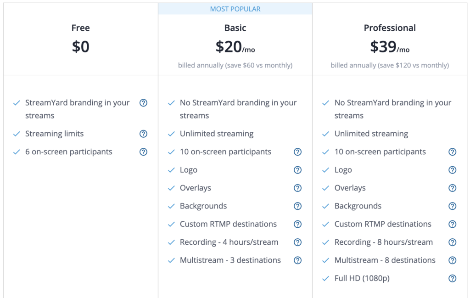
Task: Click Professional plan Overlays help icon
Action: pos(452,188)
